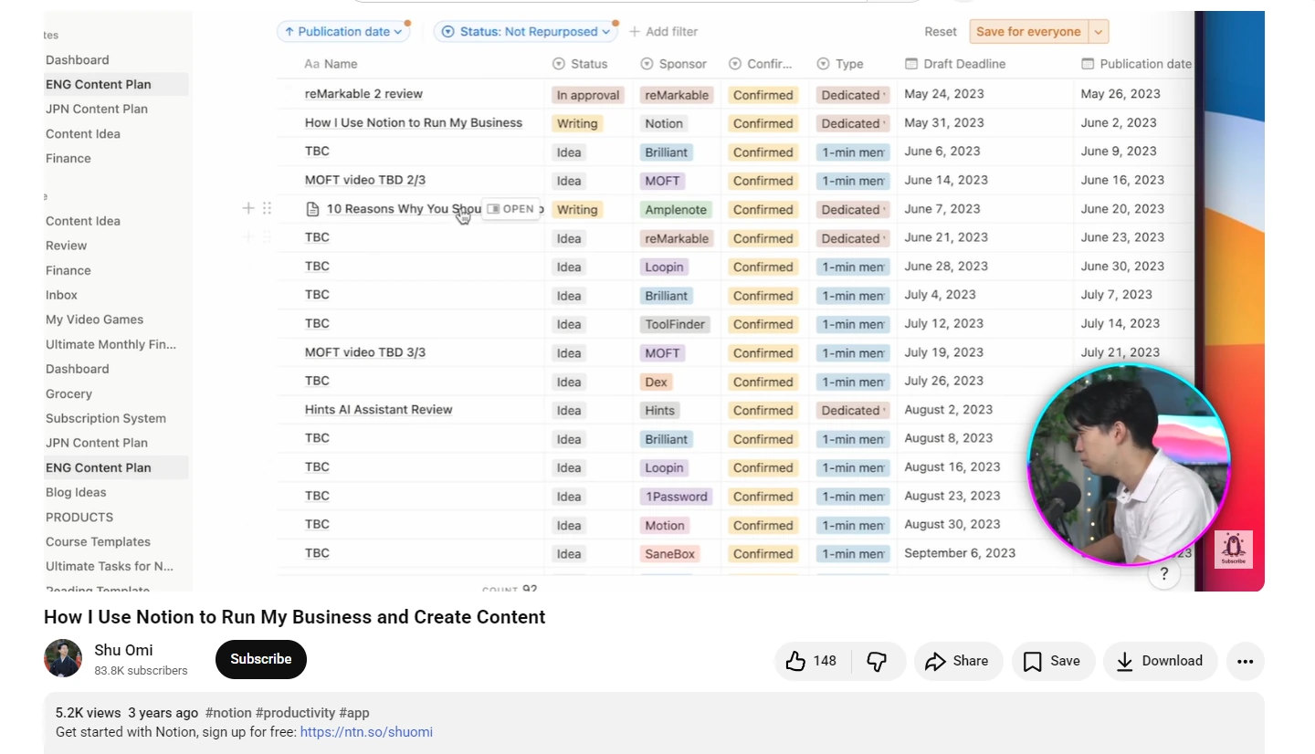The height and width of the screenshot is (754, 1315).
Task: Click the 1Password sponsor tag
Action: (x=677, y=497)
